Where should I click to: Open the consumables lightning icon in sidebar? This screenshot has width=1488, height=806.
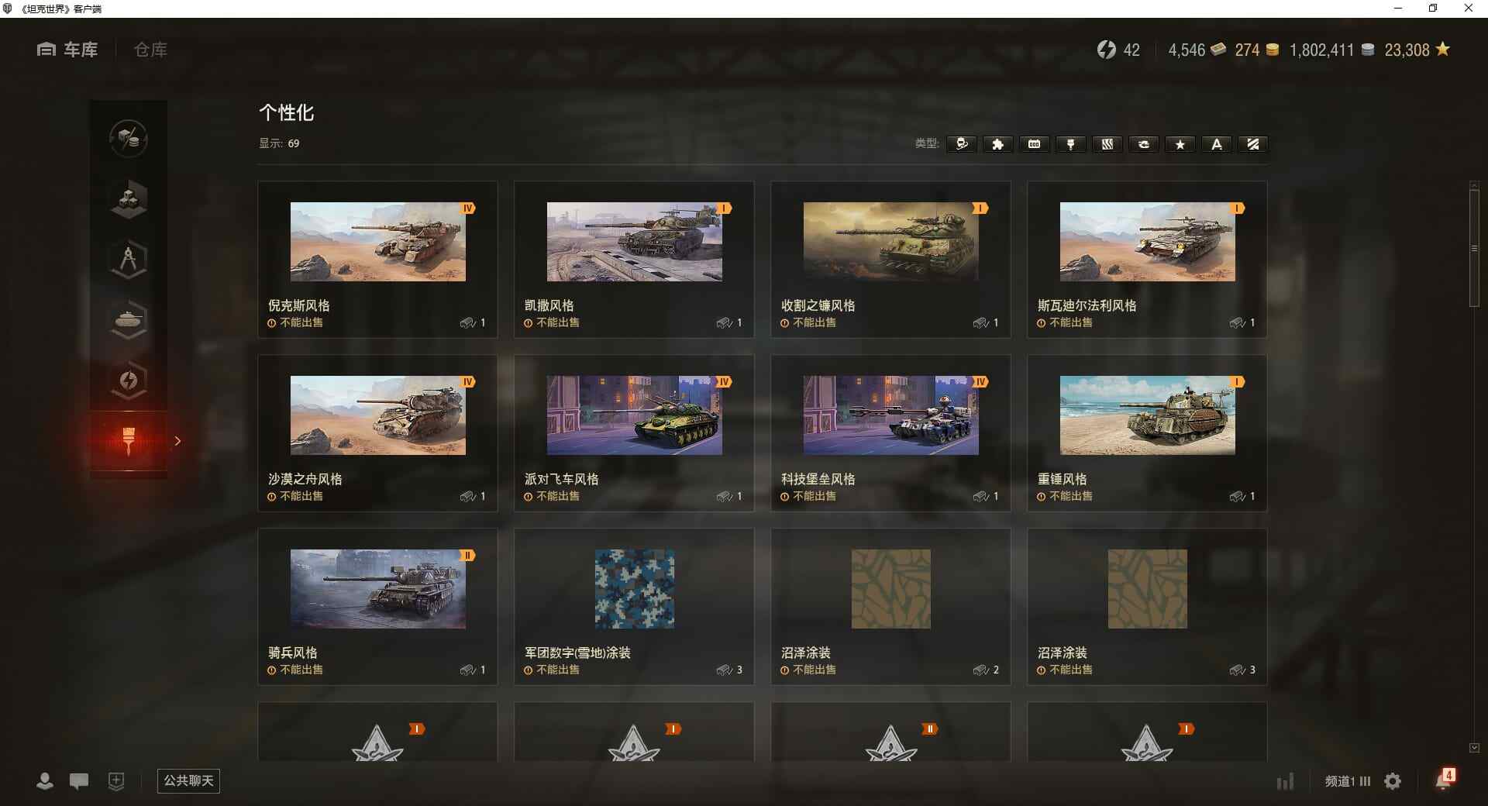[x=129, y=380]
